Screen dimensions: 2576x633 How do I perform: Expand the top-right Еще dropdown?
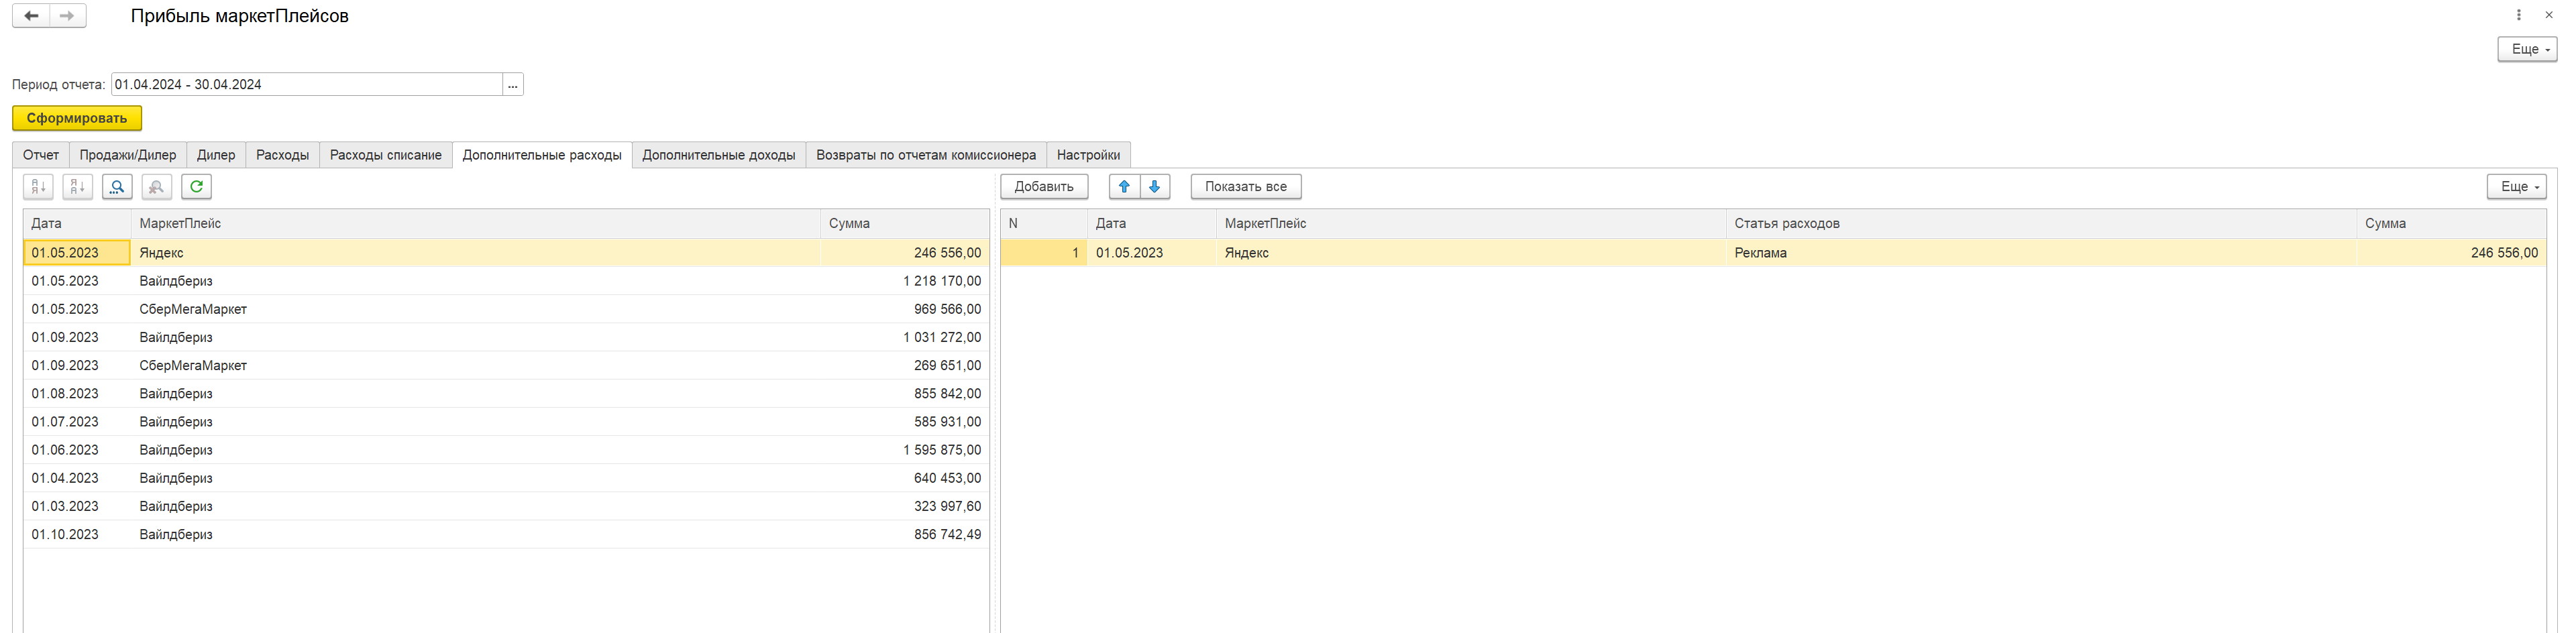2526,49
